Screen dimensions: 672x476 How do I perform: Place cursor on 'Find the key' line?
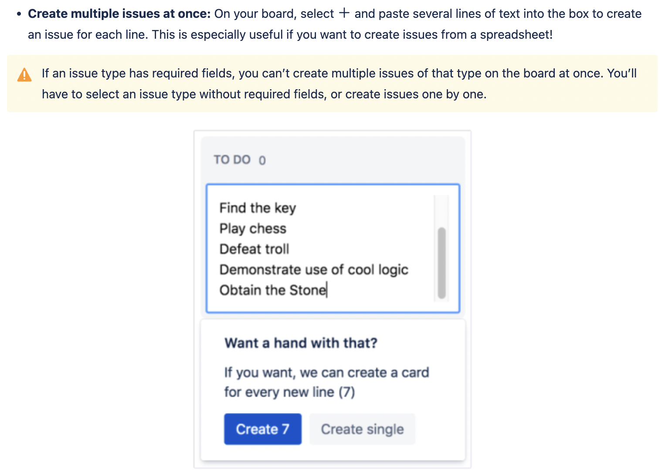(x=258, y=208)
